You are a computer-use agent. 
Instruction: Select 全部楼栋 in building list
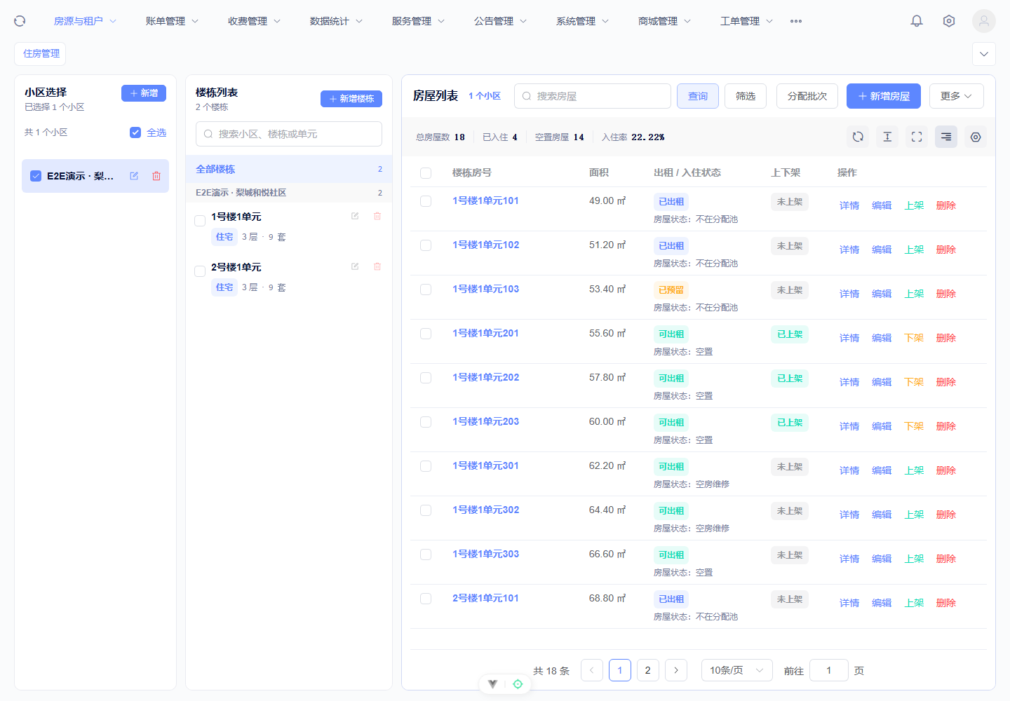pos(289,169)
